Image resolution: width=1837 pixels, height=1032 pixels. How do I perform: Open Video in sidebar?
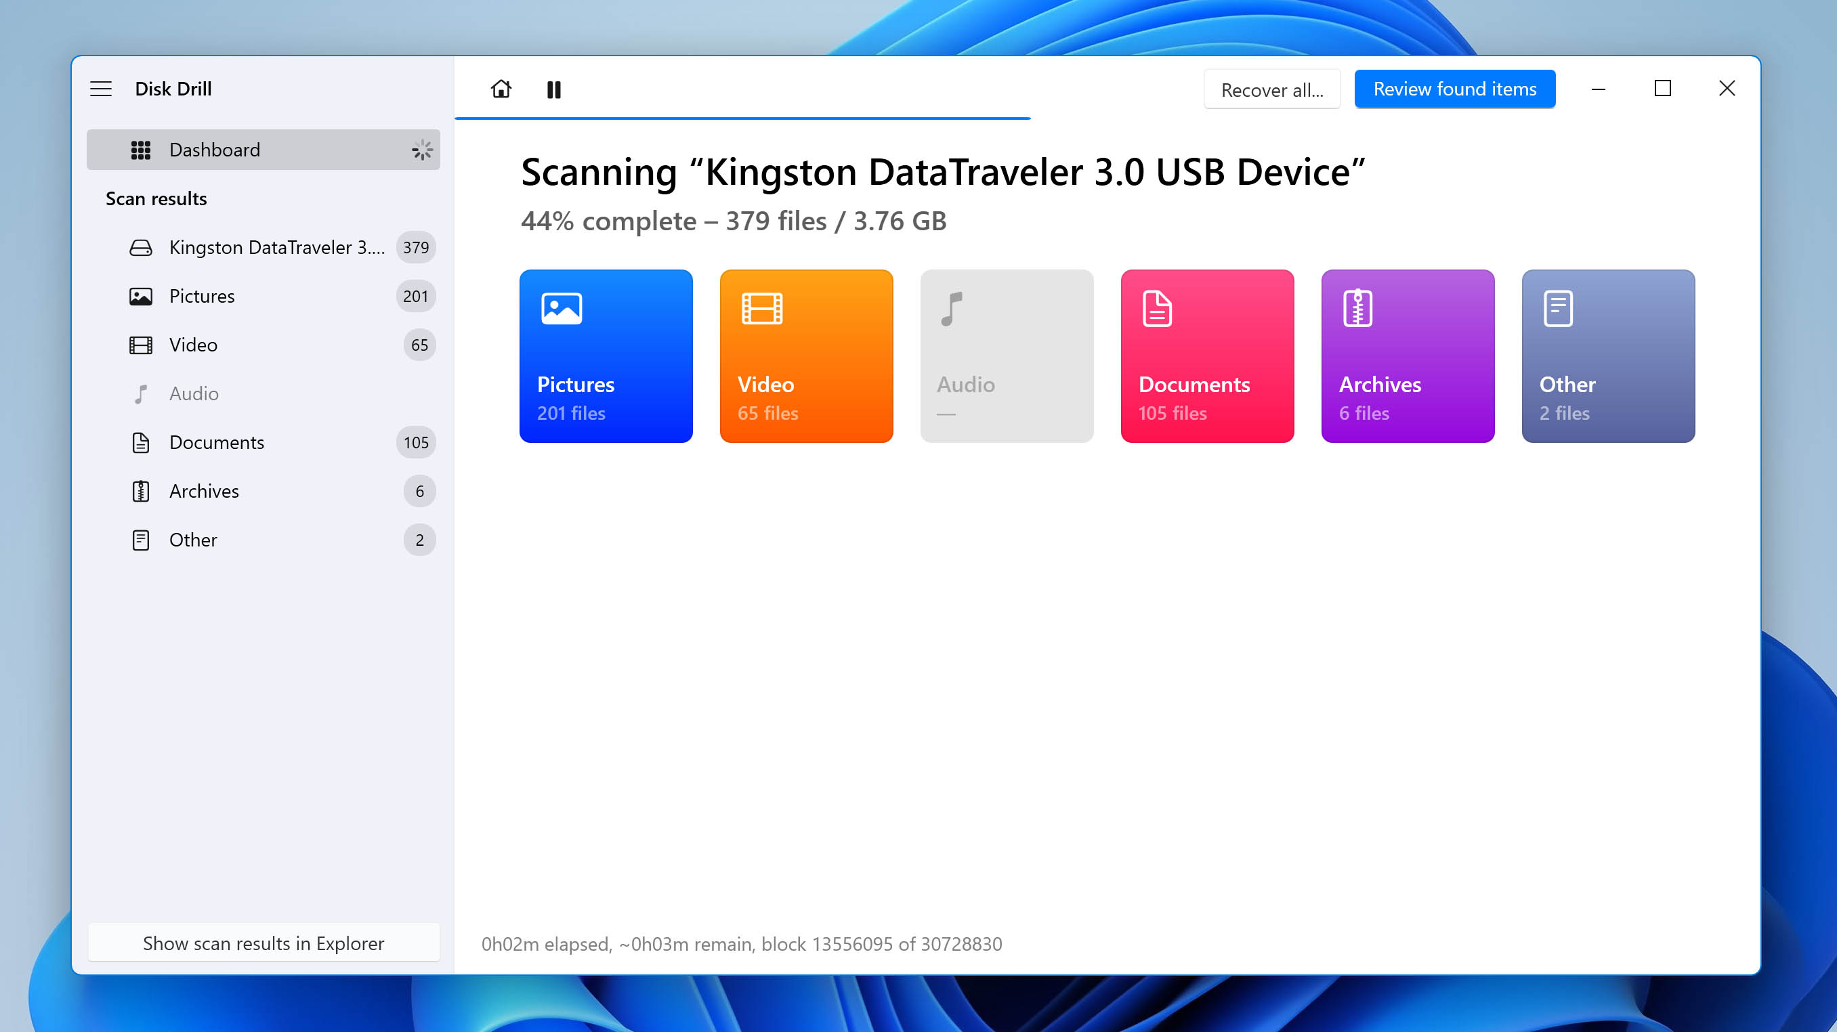pos(263,345)
